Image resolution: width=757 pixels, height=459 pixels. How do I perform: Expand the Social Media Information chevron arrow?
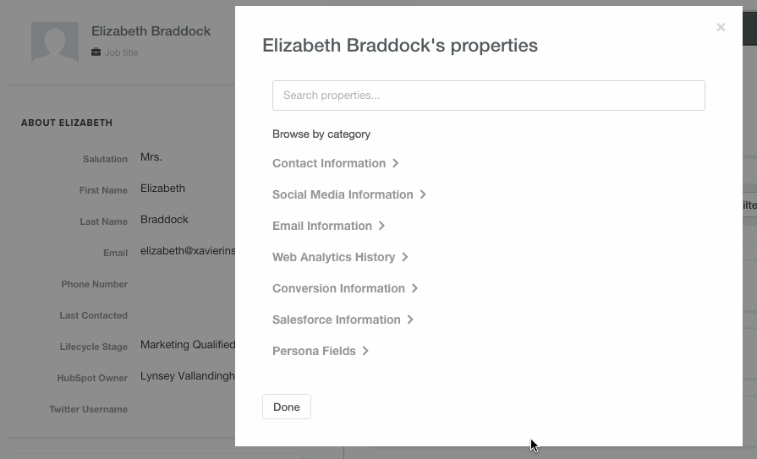click(423, 194)
